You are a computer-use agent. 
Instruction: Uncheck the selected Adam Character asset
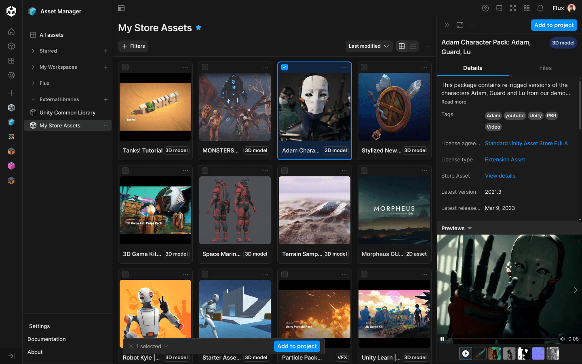coord(285,67)
